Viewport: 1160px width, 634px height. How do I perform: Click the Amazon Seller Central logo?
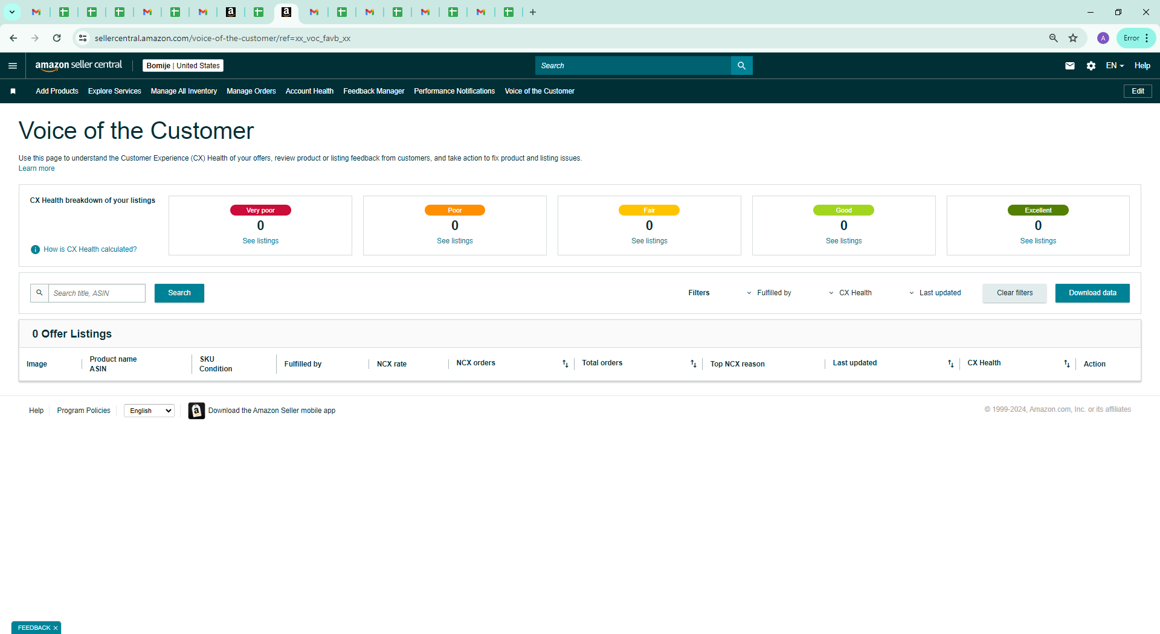click(x=79, y=65)
